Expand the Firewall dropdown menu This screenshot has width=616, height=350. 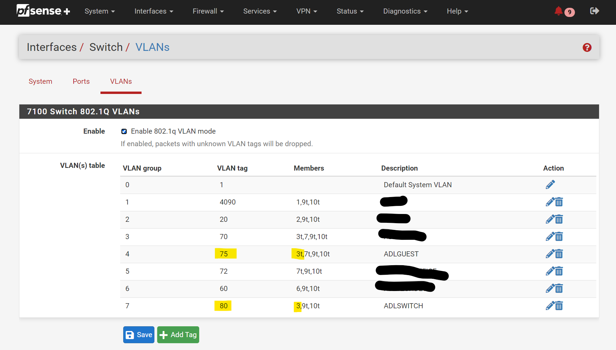click(208, 11)
